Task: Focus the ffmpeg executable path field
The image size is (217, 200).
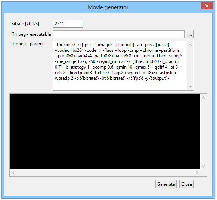Action: tap(118, 34)
